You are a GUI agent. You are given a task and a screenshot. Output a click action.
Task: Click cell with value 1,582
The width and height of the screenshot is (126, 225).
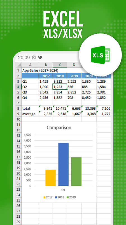[x=60, y=98]
